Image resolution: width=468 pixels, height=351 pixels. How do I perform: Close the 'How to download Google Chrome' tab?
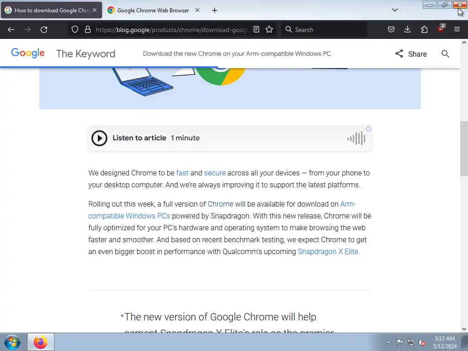tap(95, 10)
